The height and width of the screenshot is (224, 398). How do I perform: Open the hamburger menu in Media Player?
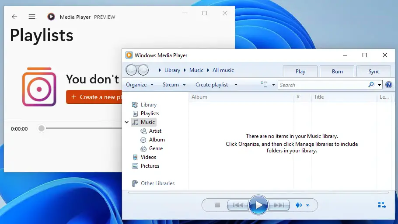(x=32, y=17)
